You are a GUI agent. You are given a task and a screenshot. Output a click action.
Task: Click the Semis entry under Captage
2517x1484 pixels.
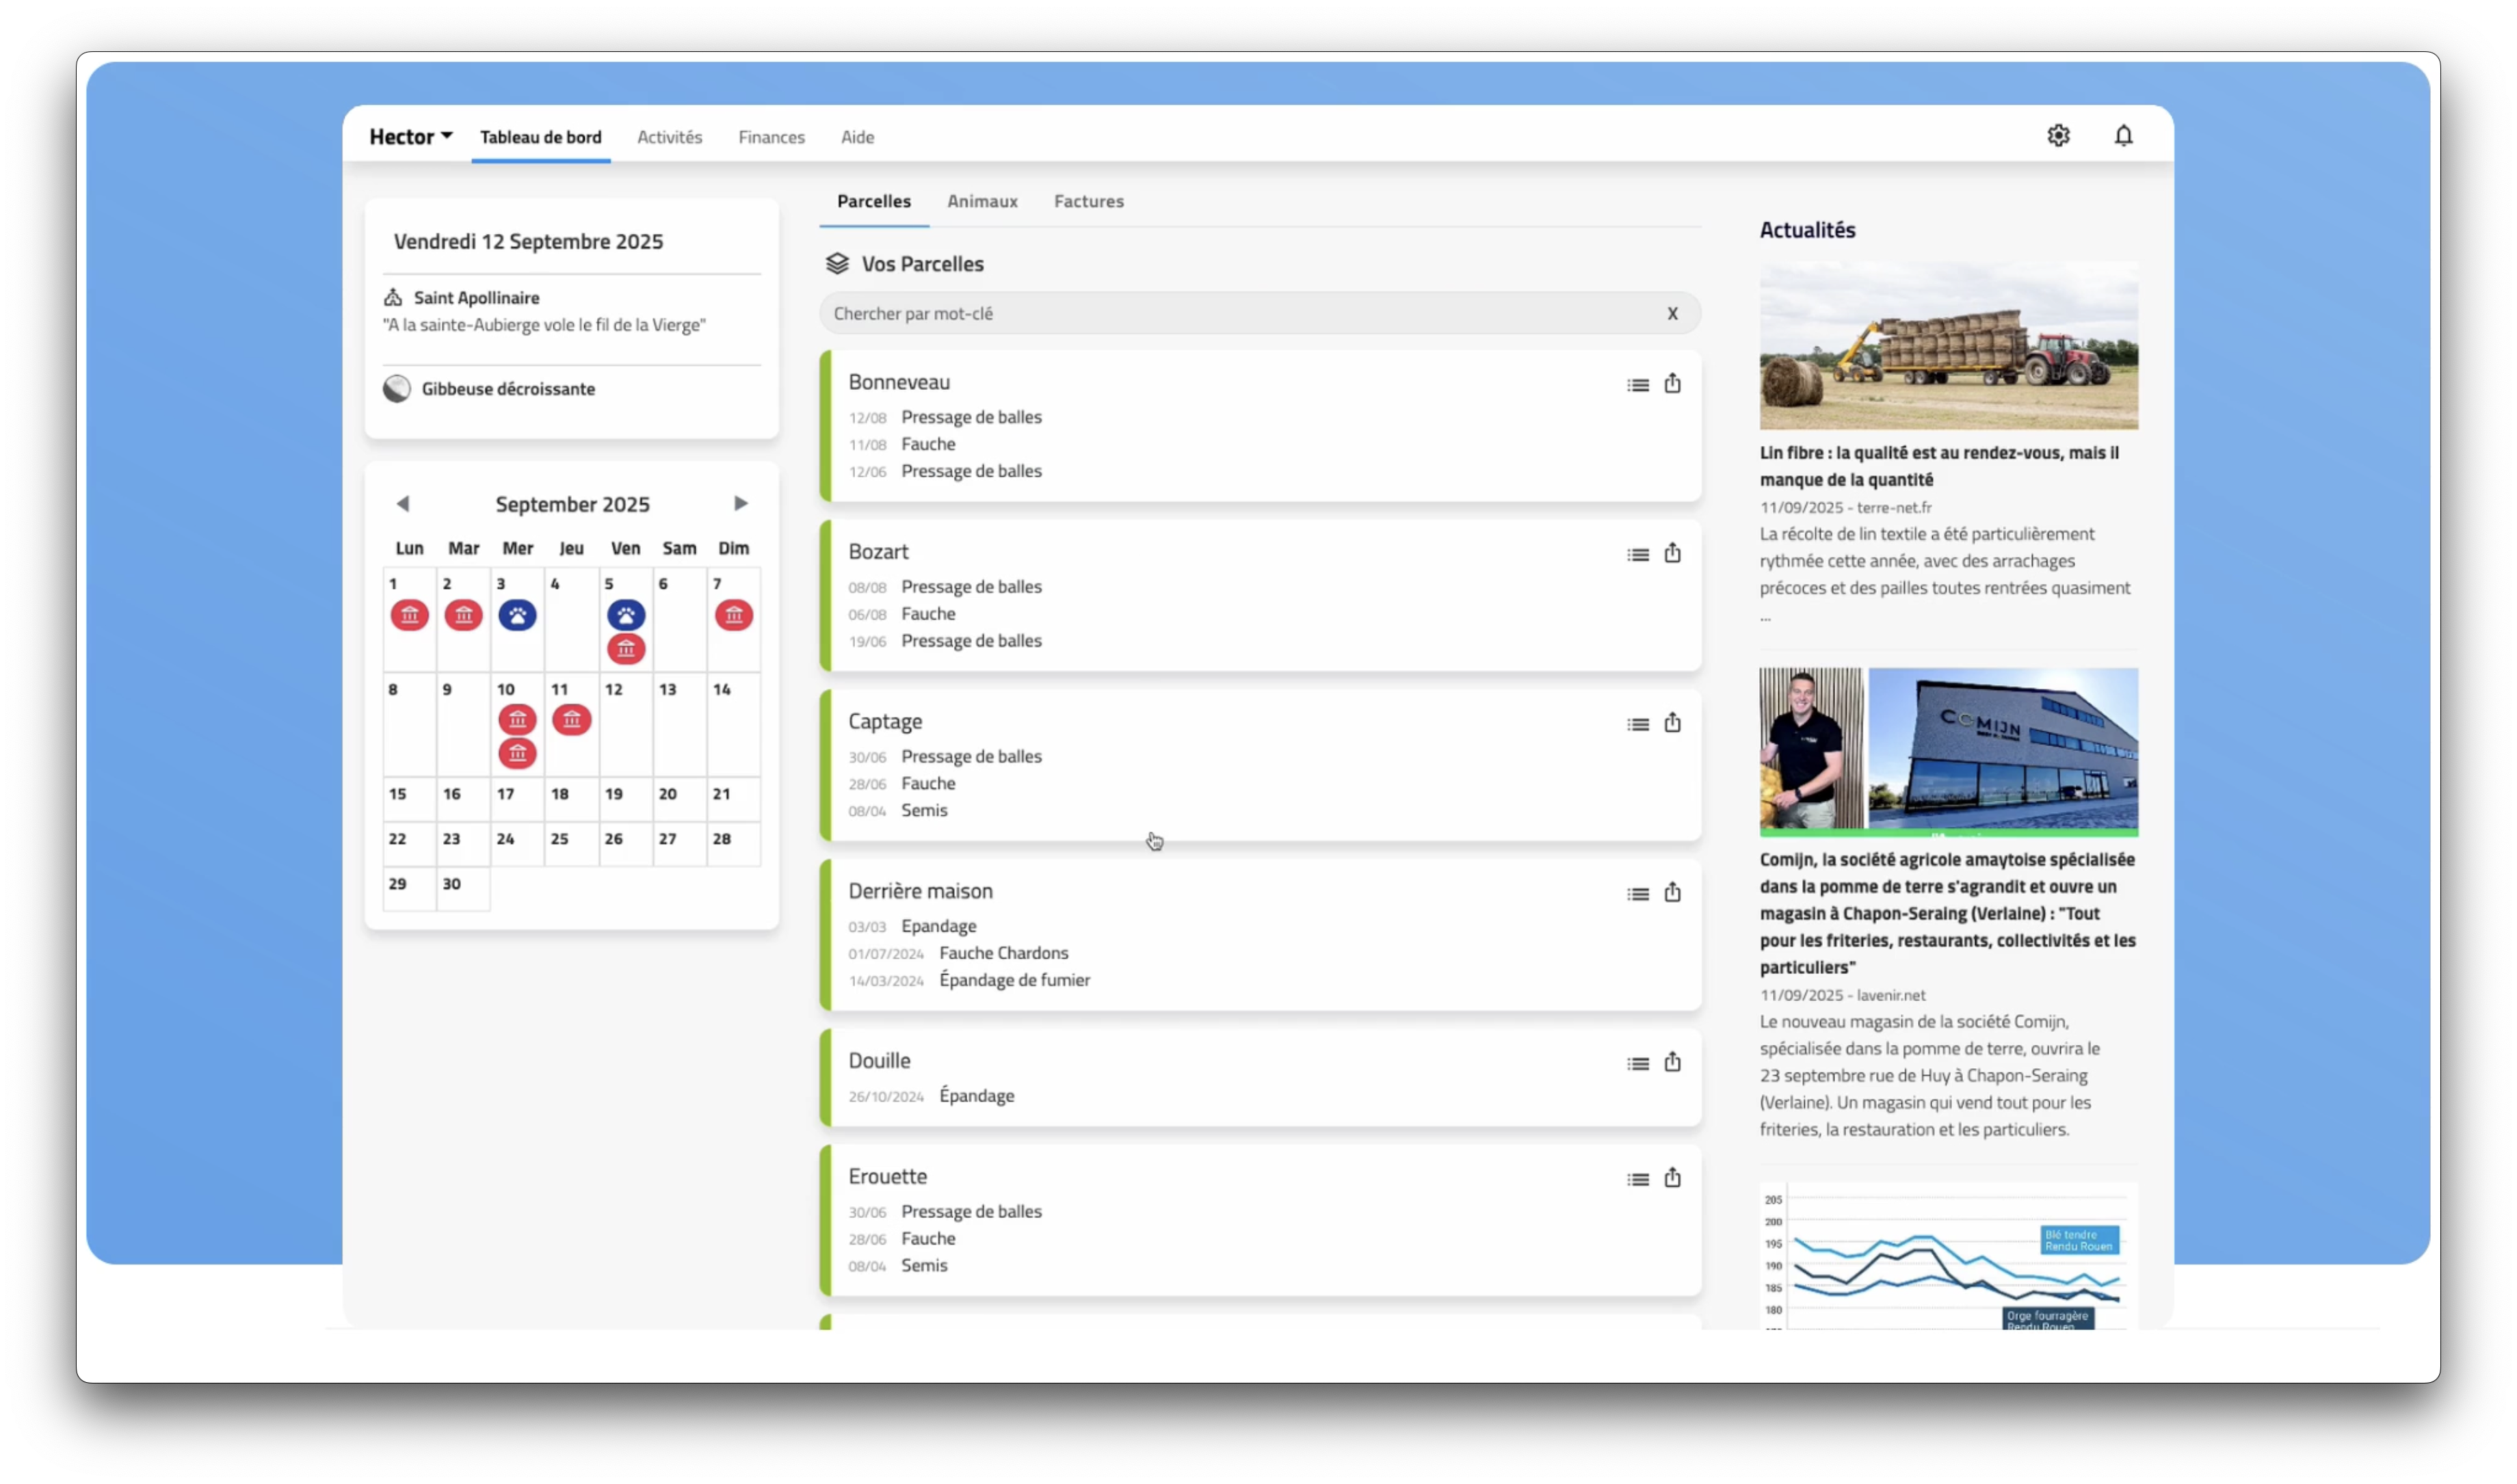pos(898,811)
